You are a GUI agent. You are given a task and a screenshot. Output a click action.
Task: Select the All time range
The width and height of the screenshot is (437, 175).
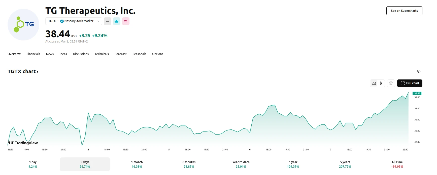tap(397, 164)
